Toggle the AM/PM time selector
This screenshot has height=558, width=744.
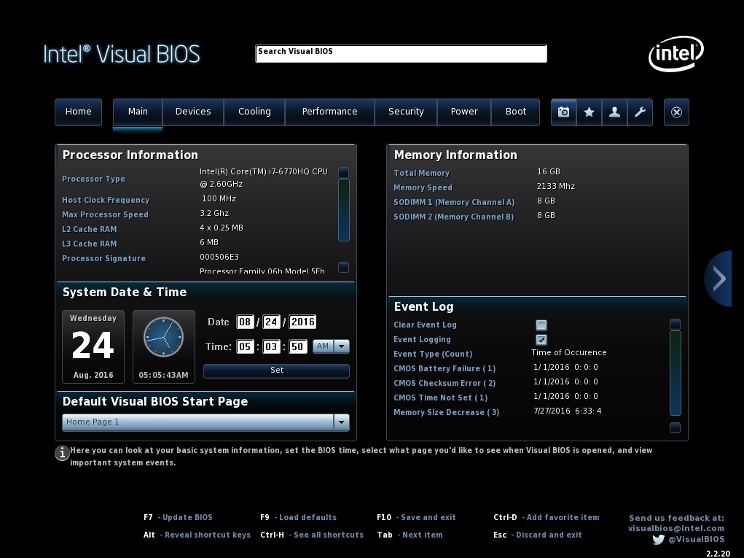pos(331,347)
